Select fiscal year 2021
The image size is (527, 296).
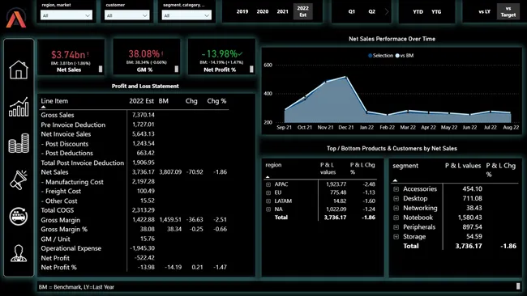pos(283,12)
